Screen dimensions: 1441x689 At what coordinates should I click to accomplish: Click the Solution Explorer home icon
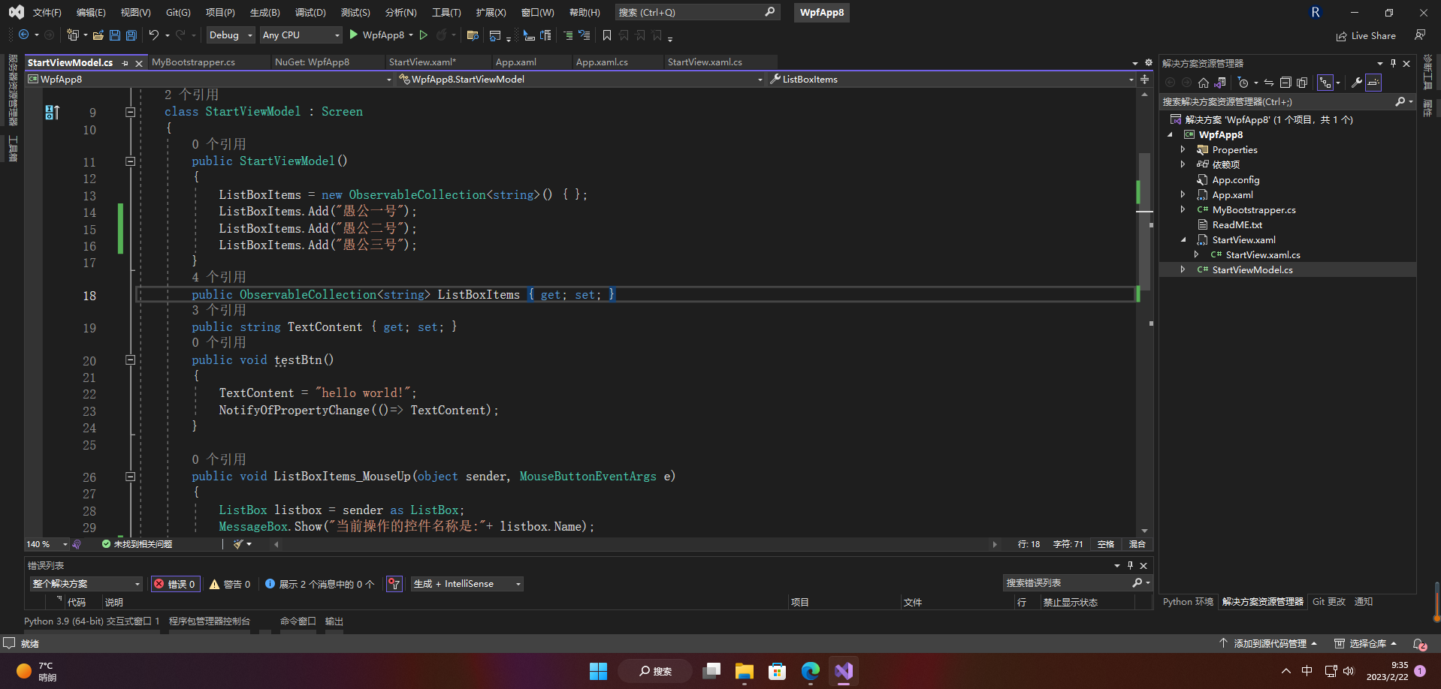[x=1204, y=83]
